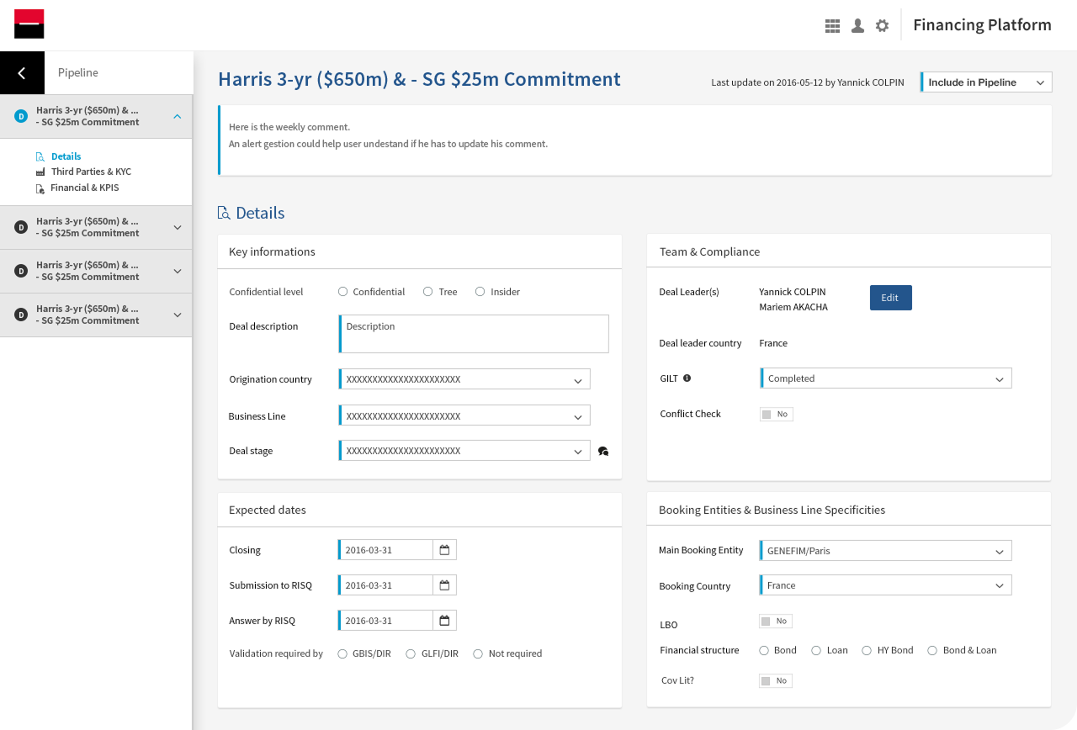Image resolution: width=1077 pixels, height=730 pixels.
Task: Collapse the first Harris deal in the Pipeline
Action: click(177, 116)
